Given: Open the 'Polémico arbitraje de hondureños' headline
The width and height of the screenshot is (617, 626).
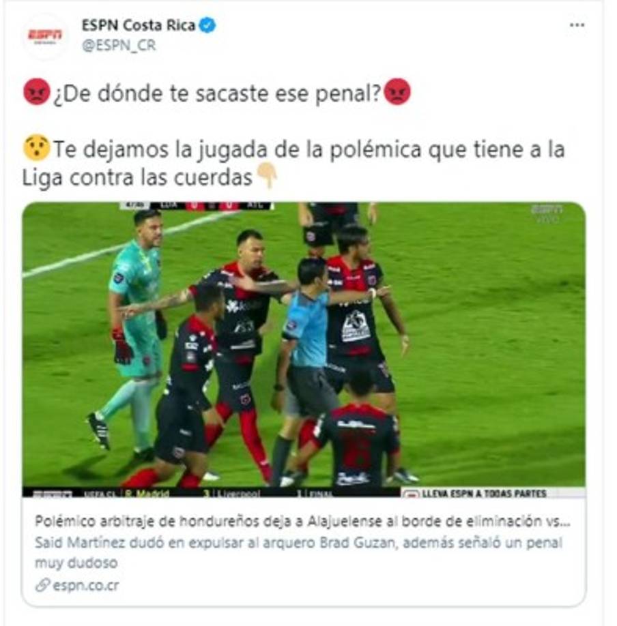Looking at the screenshot, I should [302, 522].
